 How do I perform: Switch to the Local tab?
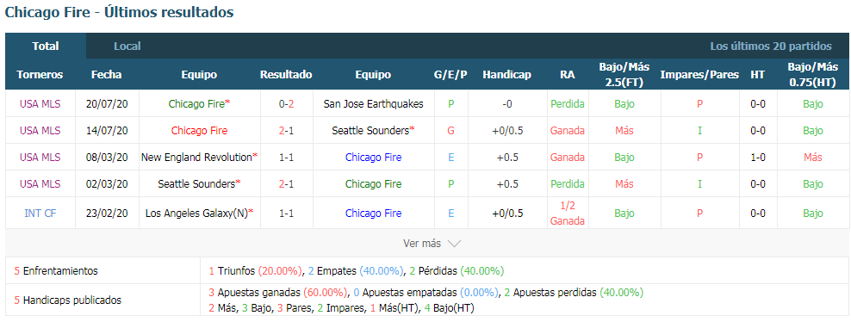127,46
